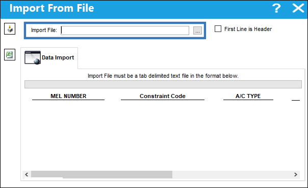The width and height of the screenshot is (308, 188).
Task: Click the 'Import File:' label
Action: tap(44, 30)
